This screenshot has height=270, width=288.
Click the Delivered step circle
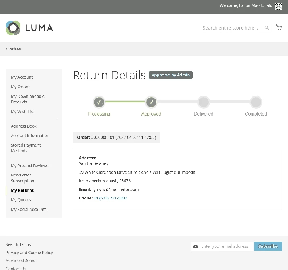point(204,102)
